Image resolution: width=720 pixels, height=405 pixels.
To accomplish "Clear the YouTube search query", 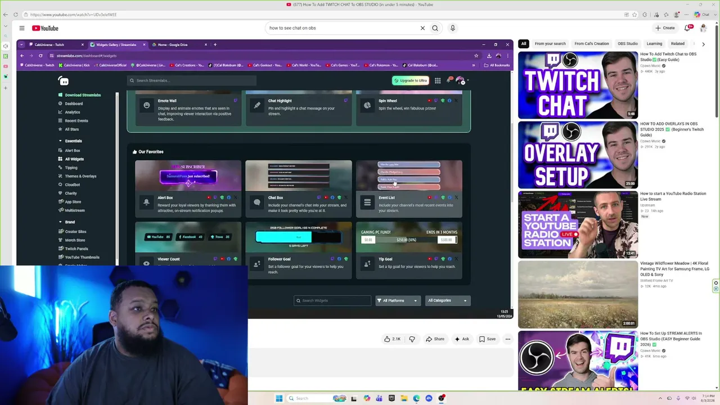I will pyautogui.click(x=422, y=28).
